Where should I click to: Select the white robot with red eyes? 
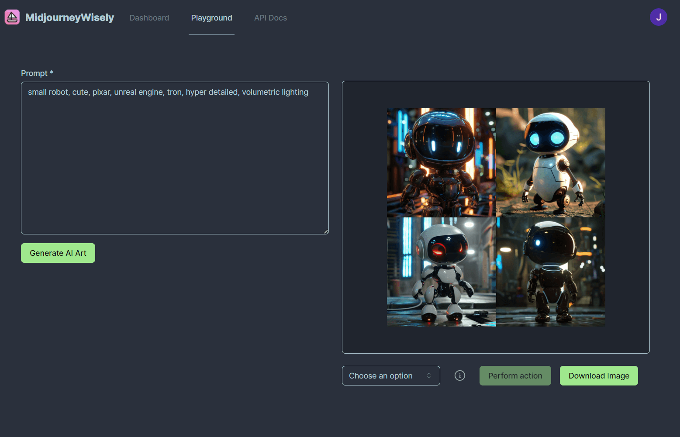[441, 271]
